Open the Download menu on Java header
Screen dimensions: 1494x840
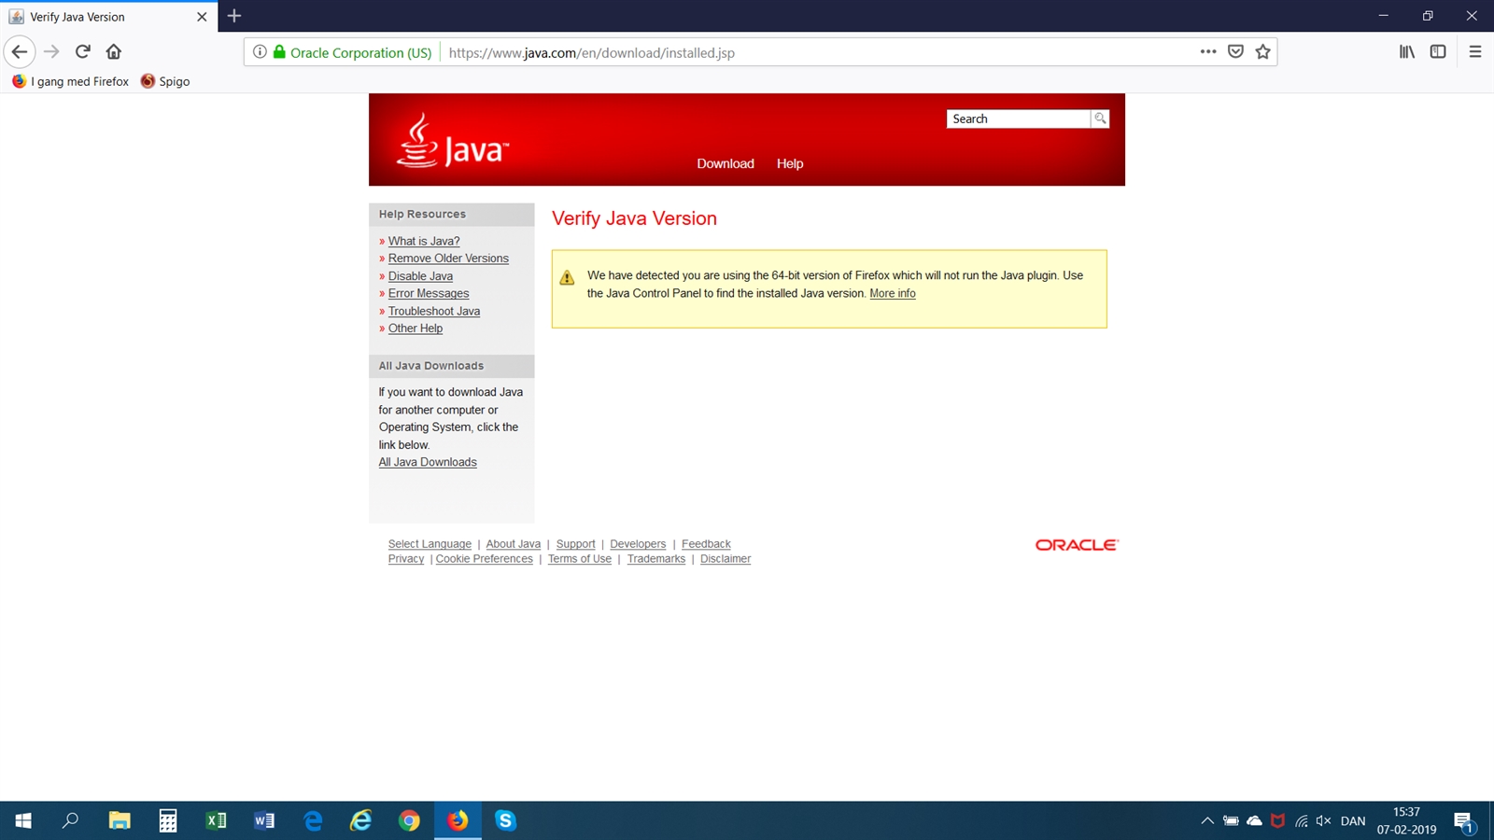(x=725, y=163)
